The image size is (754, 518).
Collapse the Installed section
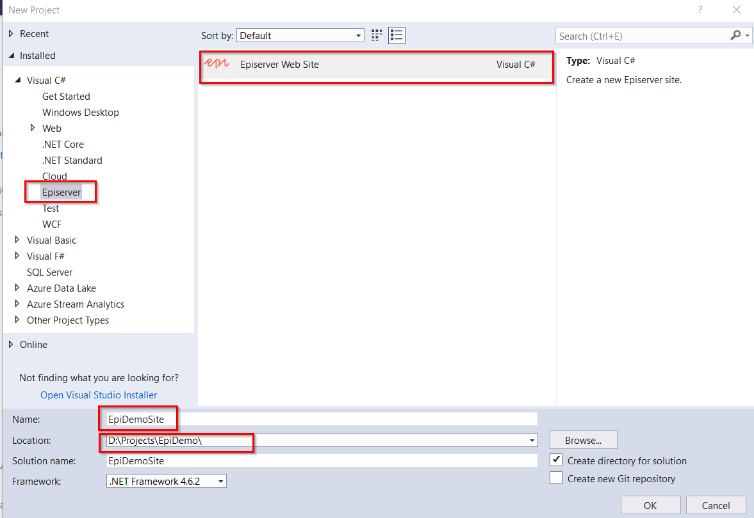(x=11, y=56)
